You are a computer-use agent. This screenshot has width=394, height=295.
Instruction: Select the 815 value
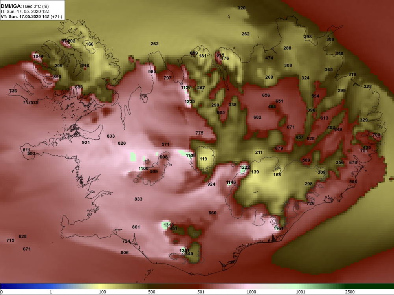click(220, 55)
